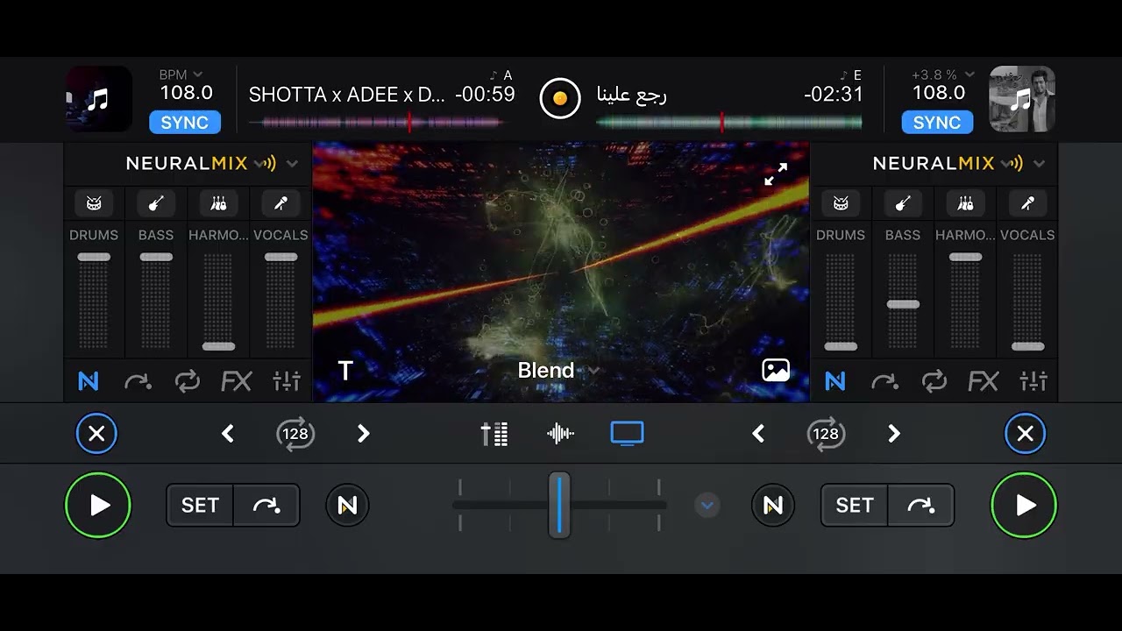Image resolution: width=1122 pixels, height=631 pixels.
Task: Open video text title overlay
Action: point(345,371)
